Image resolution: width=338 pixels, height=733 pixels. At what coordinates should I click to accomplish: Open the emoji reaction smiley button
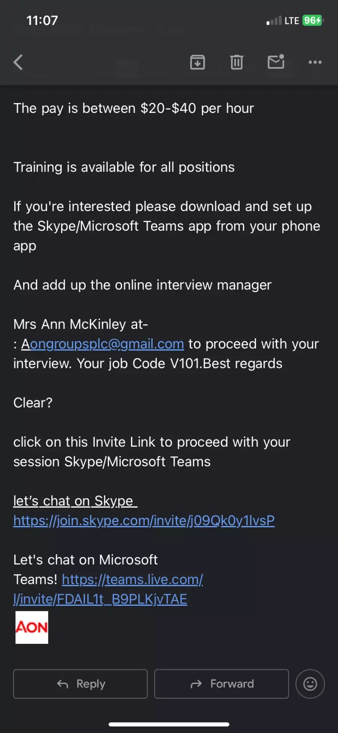[x=310, y=684]
